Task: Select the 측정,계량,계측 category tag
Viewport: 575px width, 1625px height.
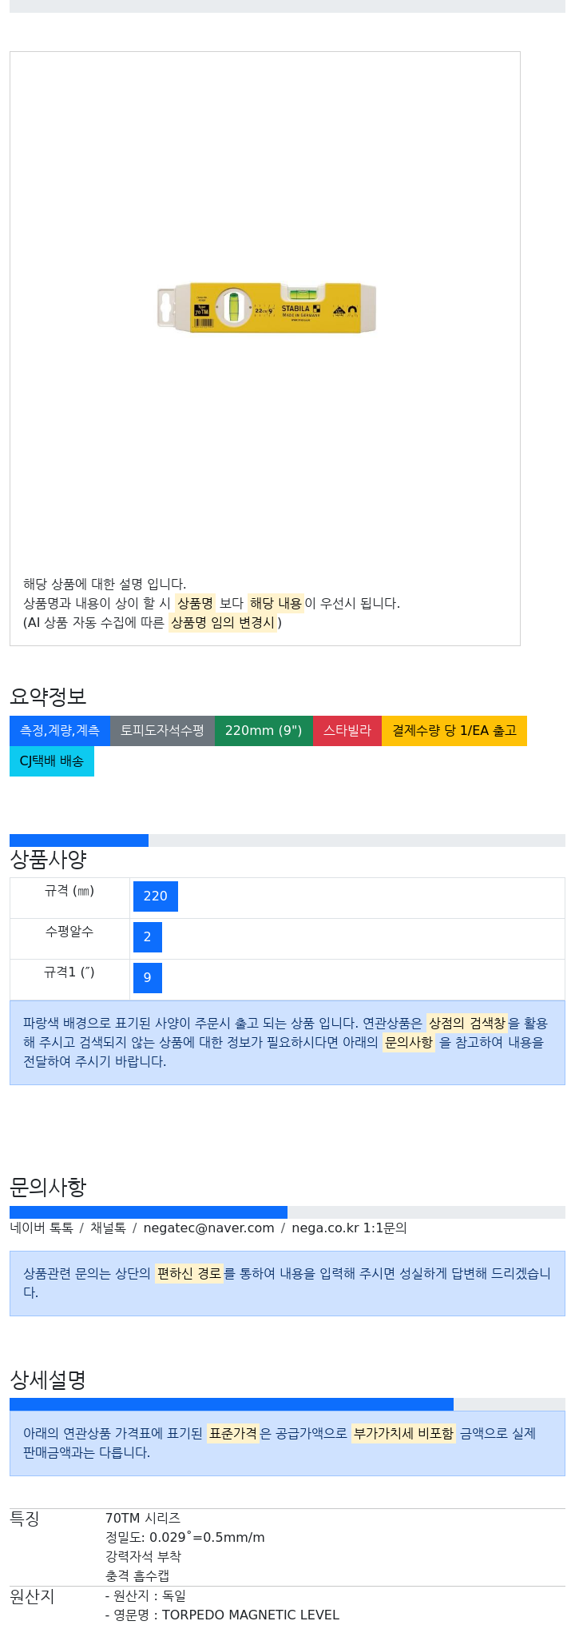Action: [60, 731]
